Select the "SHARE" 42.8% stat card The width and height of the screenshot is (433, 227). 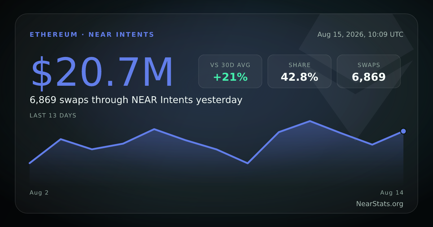click(299, 71)
